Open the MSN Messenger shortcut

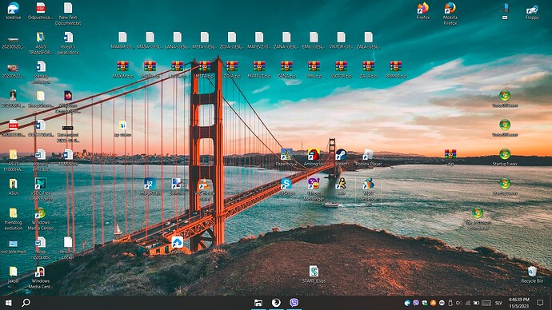(368, 192)
